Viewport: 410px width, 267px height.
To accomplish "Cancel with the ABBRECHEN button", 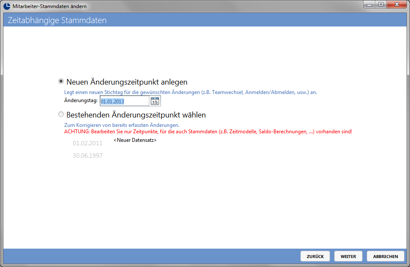I will tap(386, 256).
